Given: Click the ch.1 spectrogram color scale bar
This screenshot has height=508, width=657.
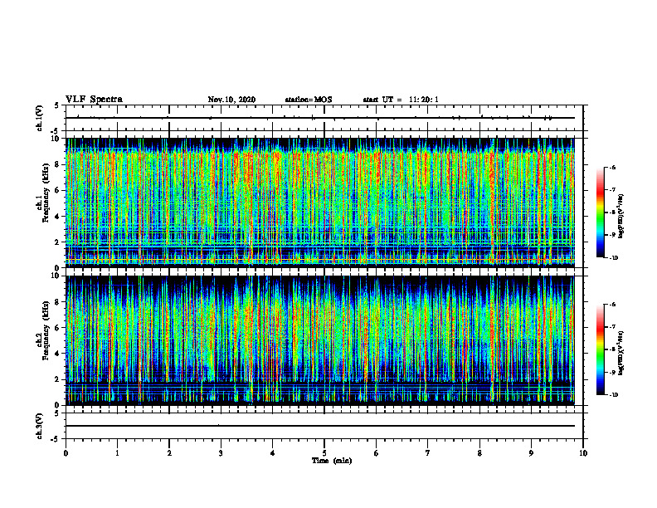Looking at the screenshot, I should coord(601,212).
